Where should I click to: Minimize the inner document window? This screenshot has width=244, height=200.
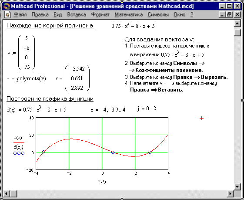222,14
